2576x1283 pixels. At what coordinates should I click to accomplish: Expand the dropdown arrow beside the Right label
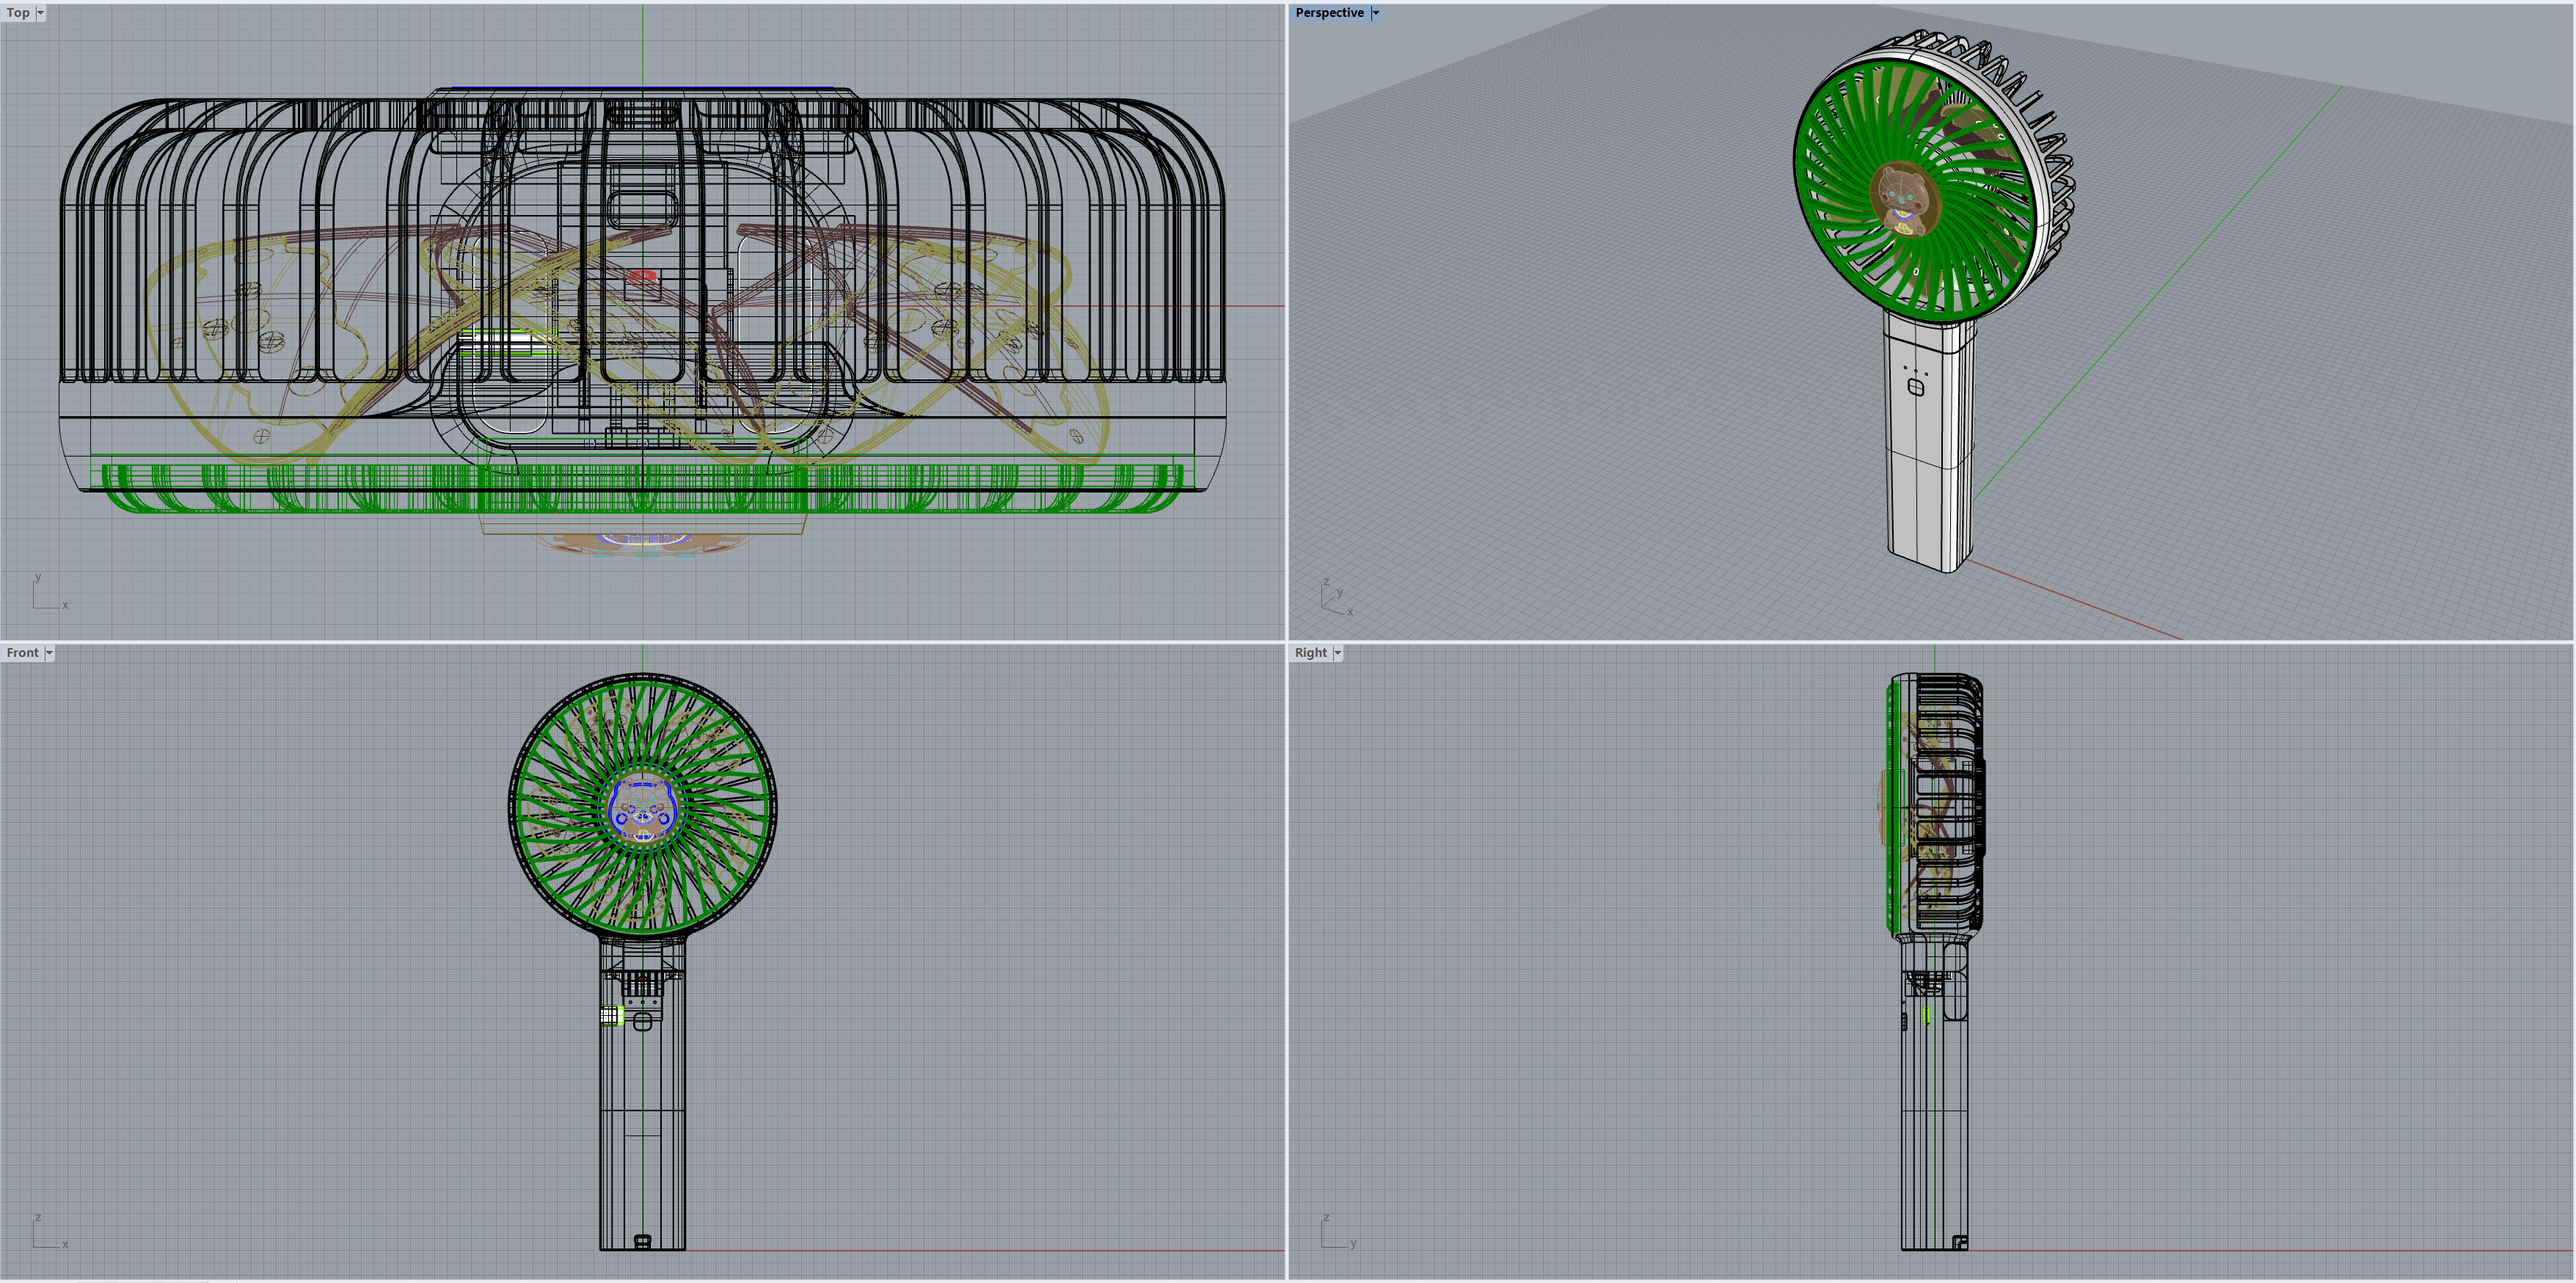[x=1337, y=652]
